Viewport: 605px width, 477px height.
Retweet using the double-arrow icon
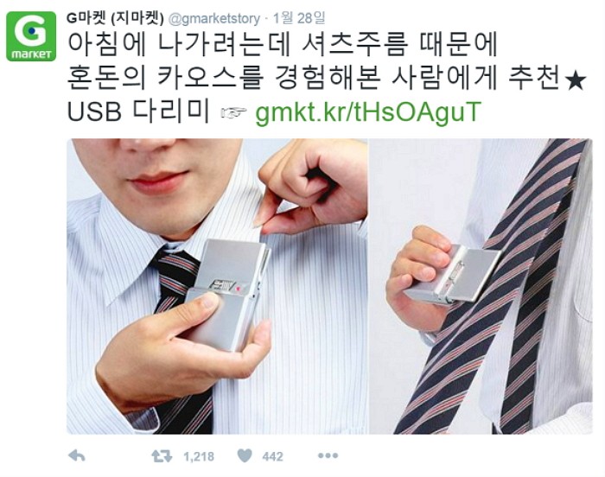[162, 456]
